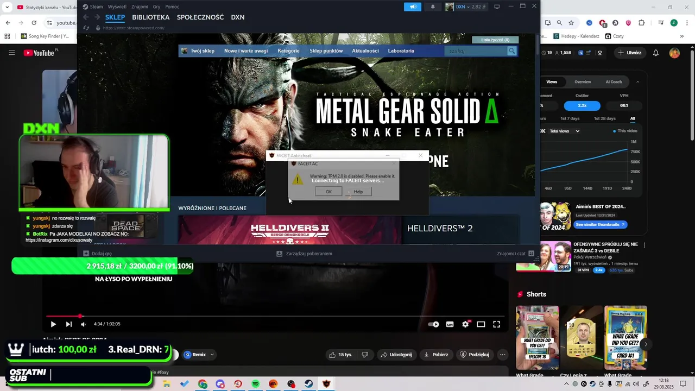Open Steam announcements megaphone button
This screenshot has height=391, width=695.
(x=413, y=7)
